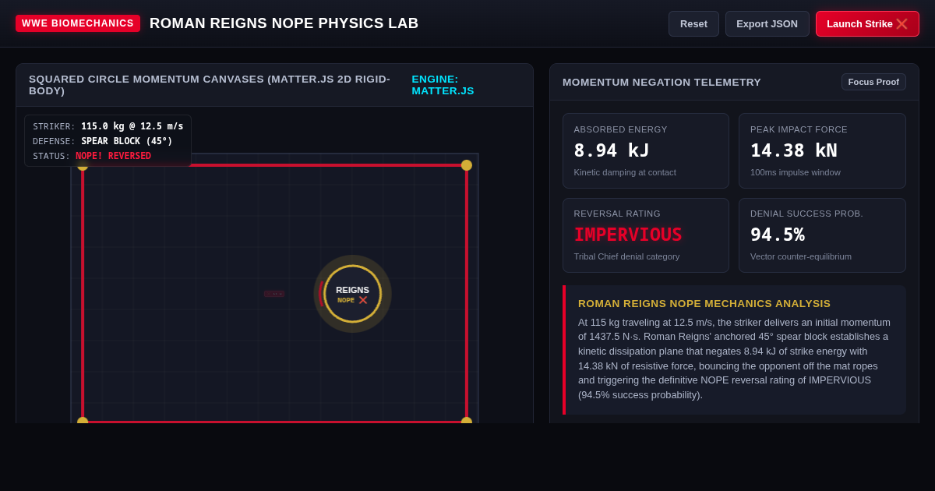Click the Momentum Negation Telemetry title

pos(662,82)
